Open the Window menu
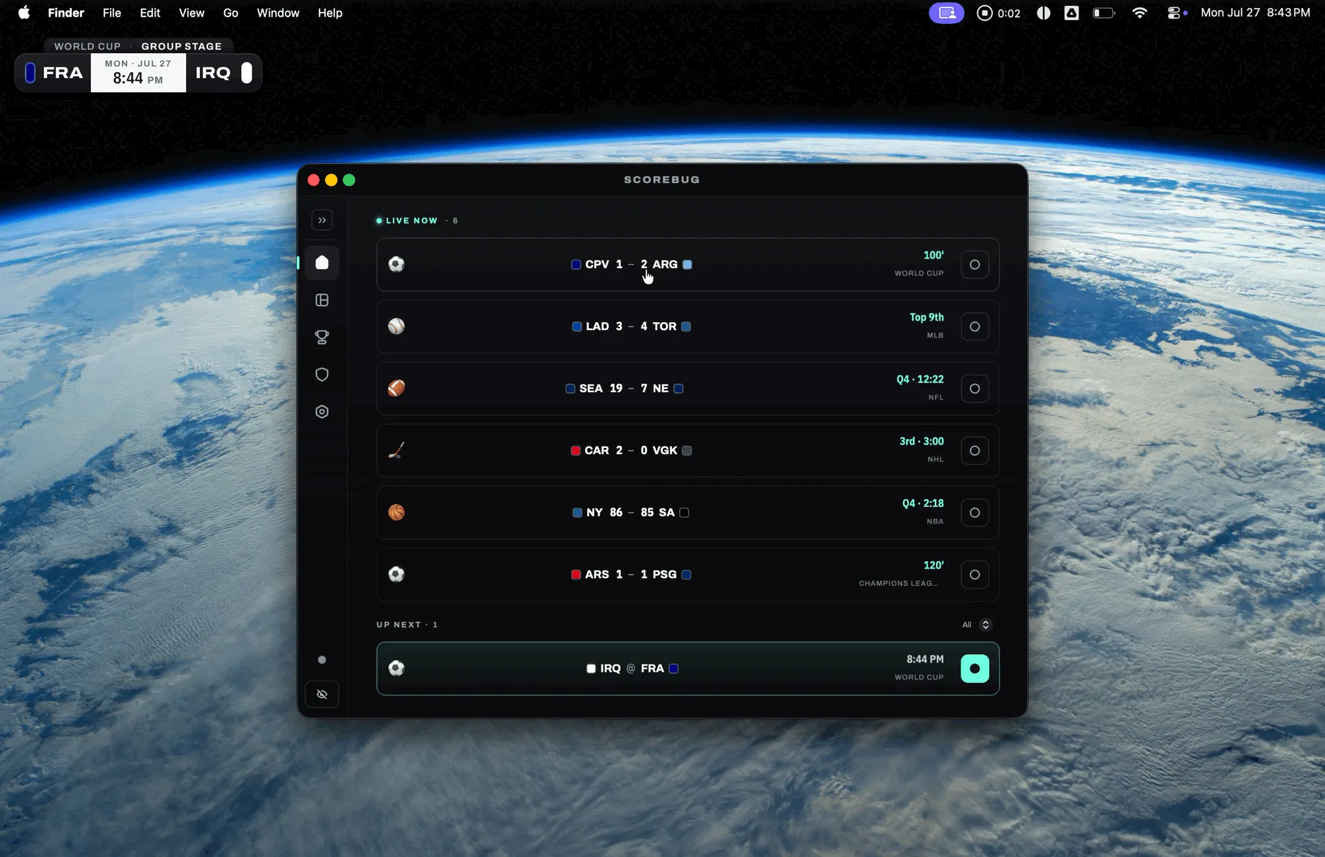The height and width of the screenshot is (857, 1325). [278, 13]
